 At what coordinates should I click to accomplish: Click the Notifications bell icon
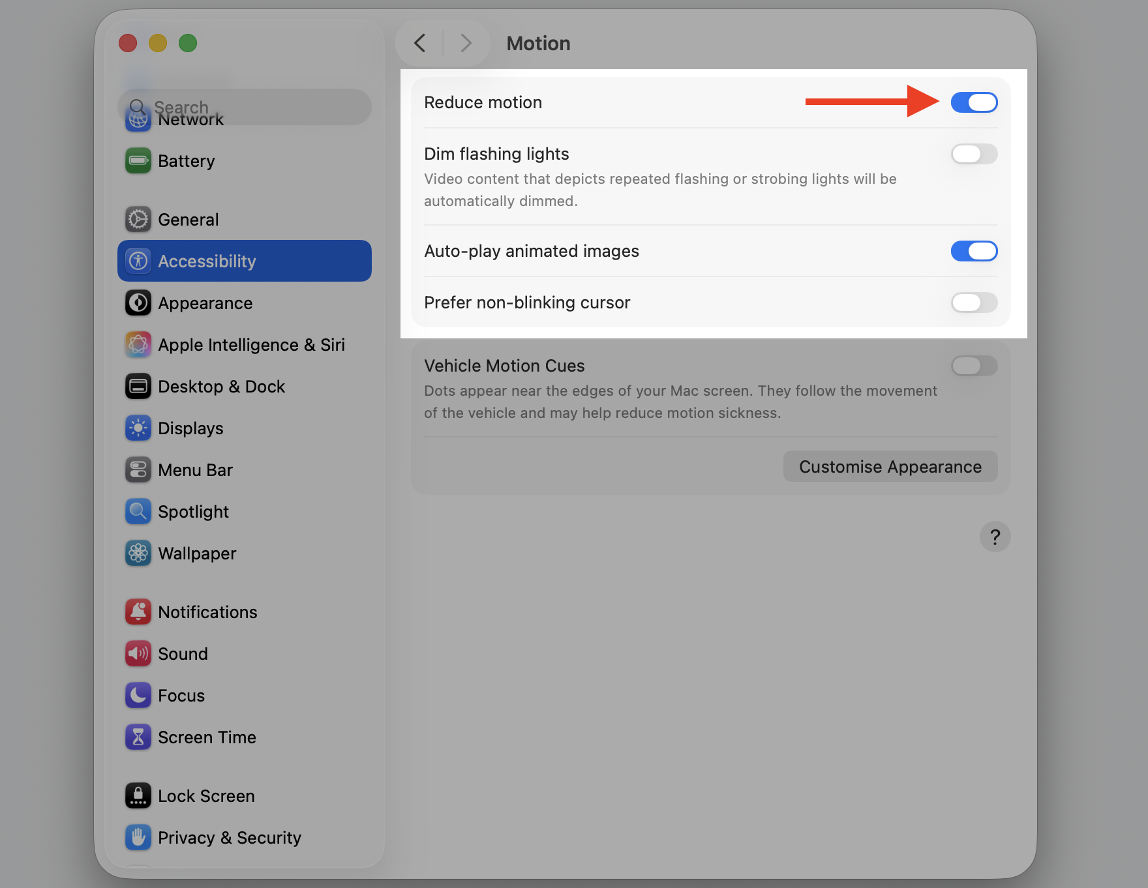pos(138,612)
